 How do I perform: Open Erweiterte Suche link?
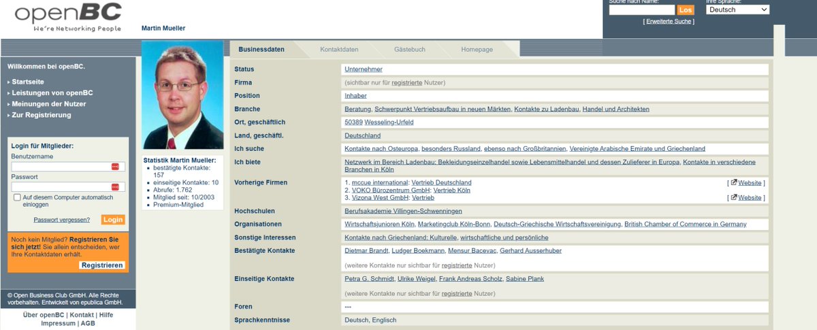pos(669,22)
